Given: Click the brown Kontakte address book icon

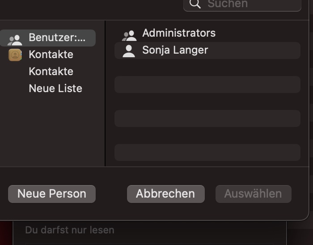Looking at the screenshot, I should (15, 55).
